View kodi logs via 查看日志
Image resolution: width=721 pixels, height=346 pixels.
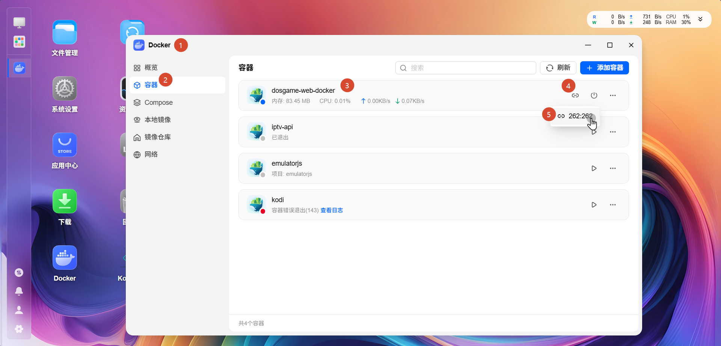click(x=332, y=210)
